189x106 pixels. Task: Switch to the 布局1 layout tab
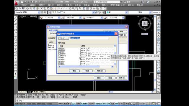[x=36, y=92]
